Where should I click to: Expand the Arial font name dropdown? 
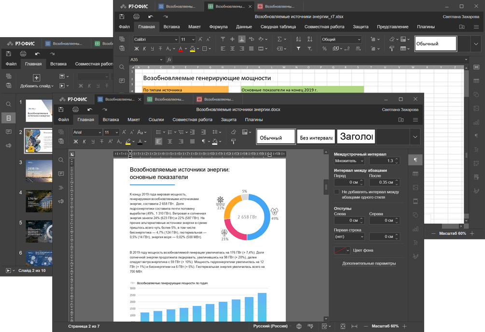(x=100, y=132)
